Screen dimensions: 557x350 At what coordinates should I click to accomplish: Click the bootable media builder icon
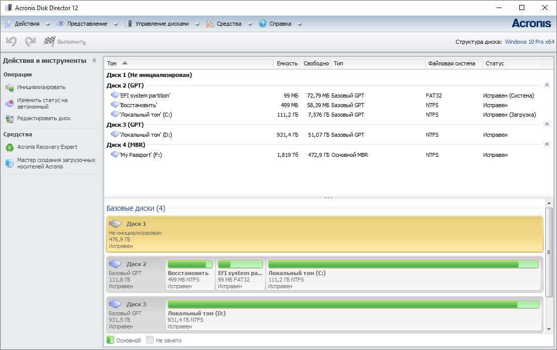tap(10, 163)
